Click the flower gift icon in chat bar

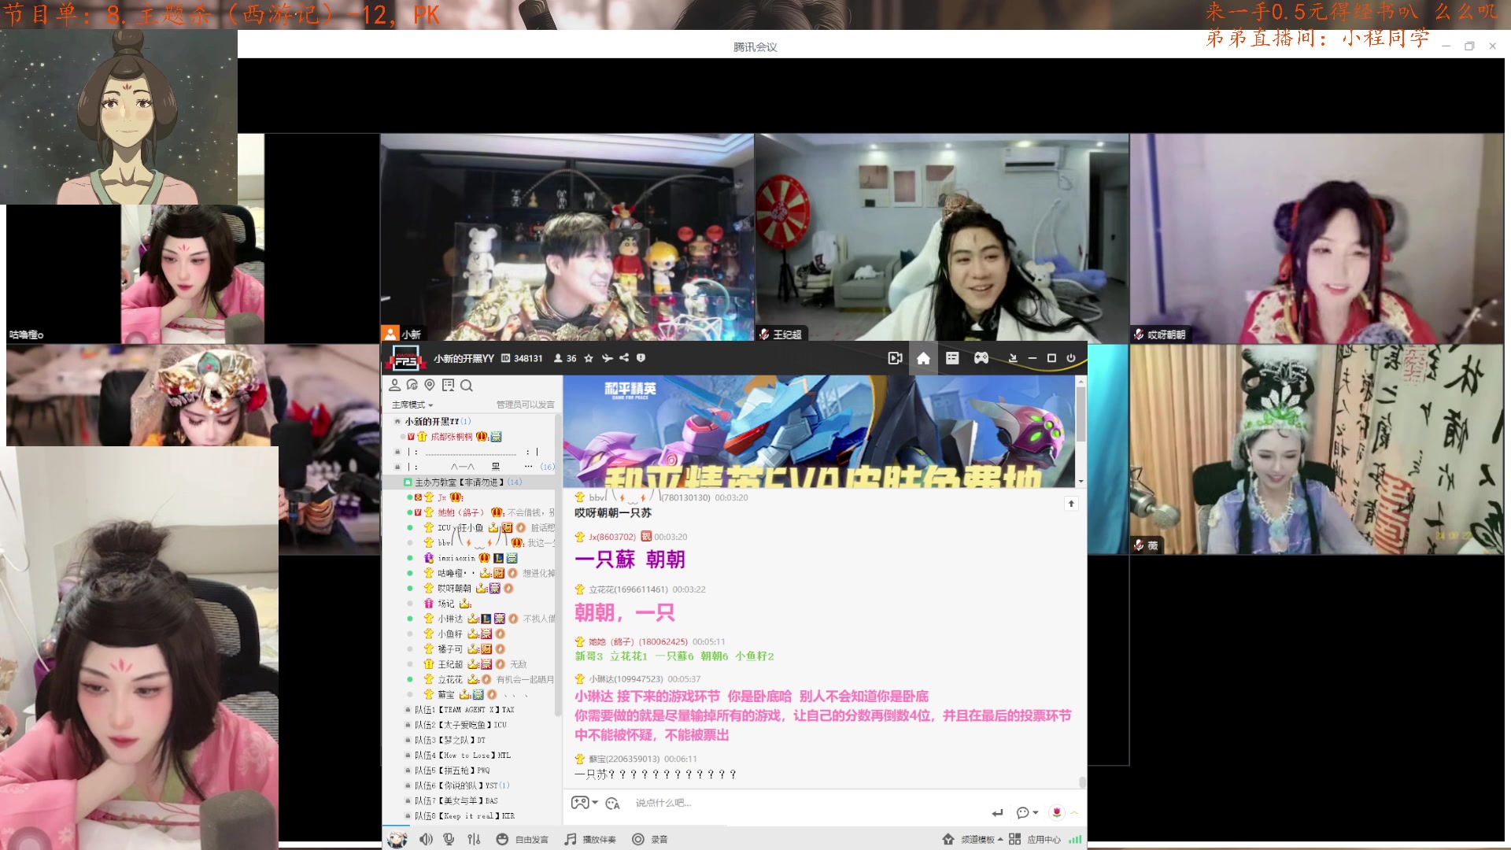(x=1057, y=812)
